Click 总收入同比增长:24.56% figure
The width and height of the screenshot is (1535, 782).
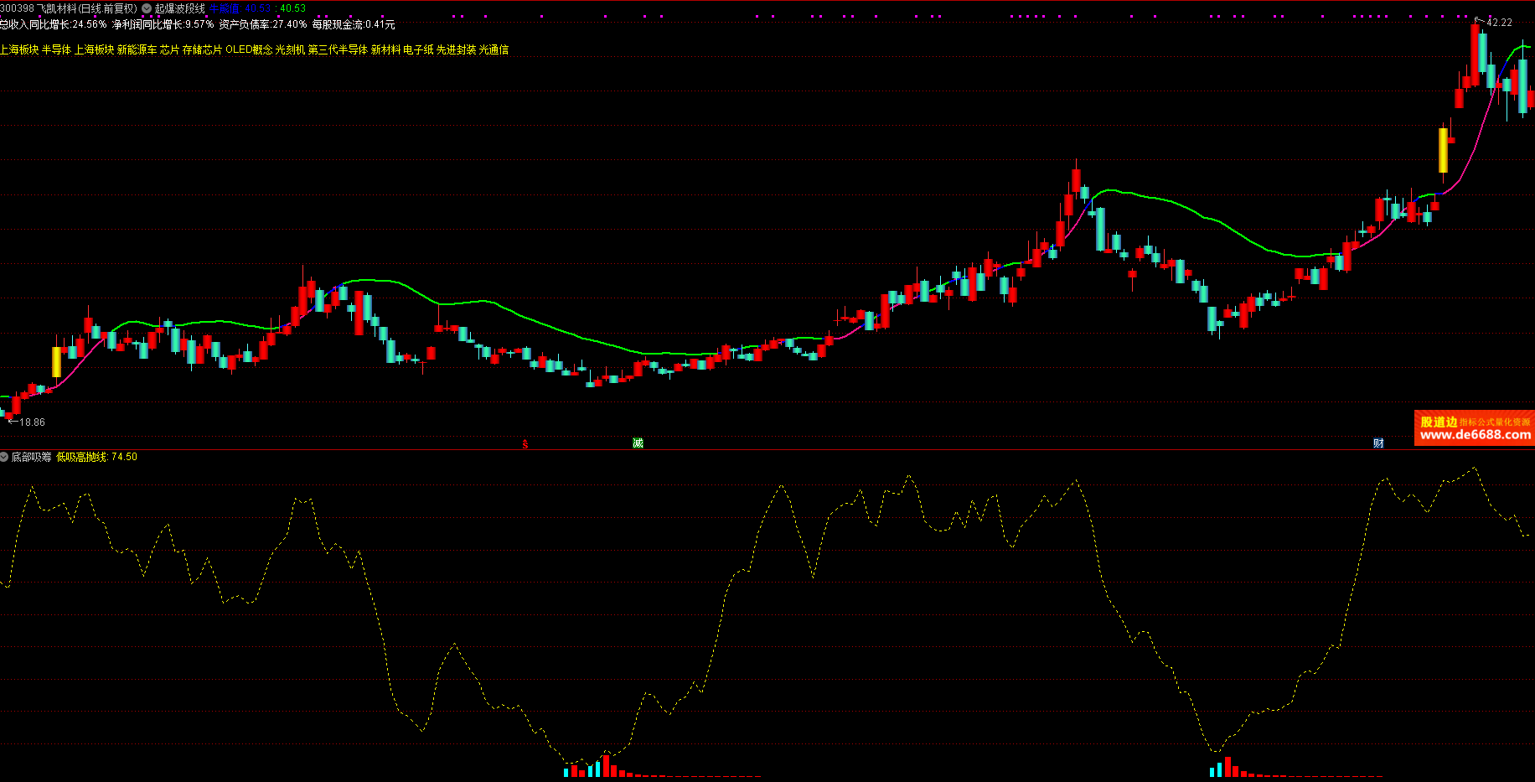(54, 25)
